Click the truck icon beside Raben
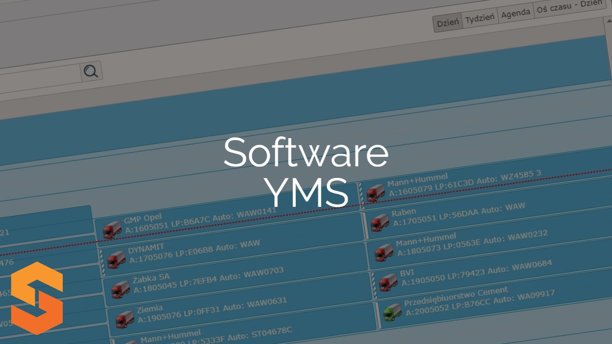612x344 pixels. [x=379, y=222]
